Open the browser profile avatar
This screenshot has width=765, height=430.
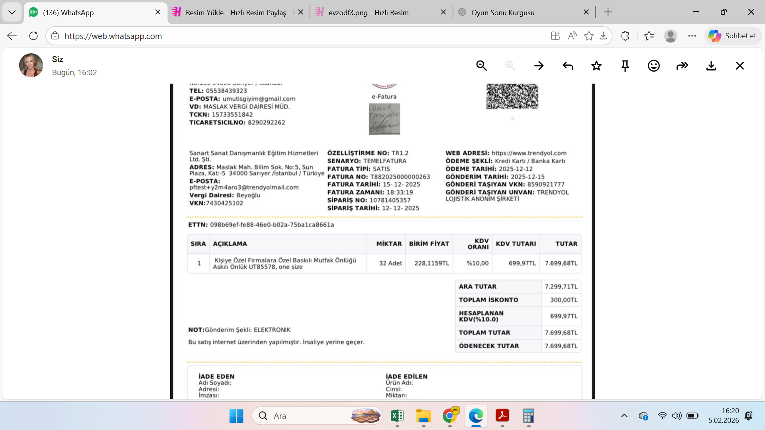(671, 36)
